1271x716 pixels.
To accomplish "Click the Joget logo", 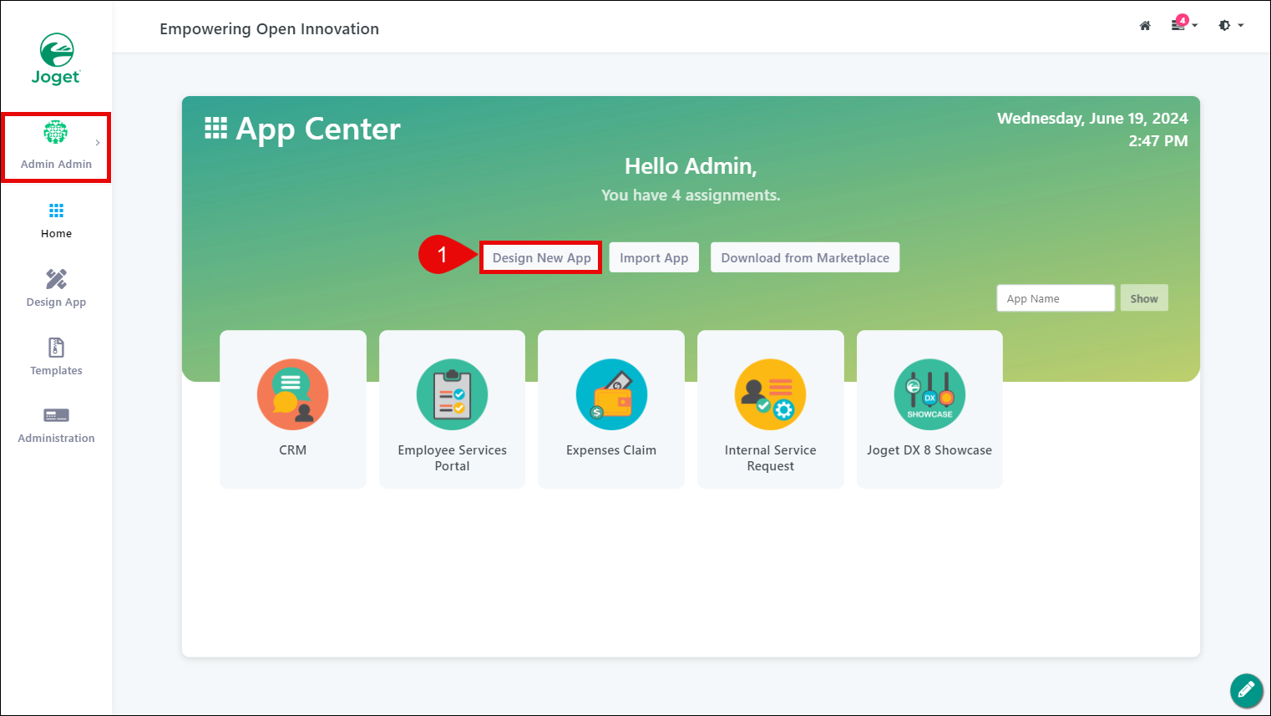I will [56, 59].
